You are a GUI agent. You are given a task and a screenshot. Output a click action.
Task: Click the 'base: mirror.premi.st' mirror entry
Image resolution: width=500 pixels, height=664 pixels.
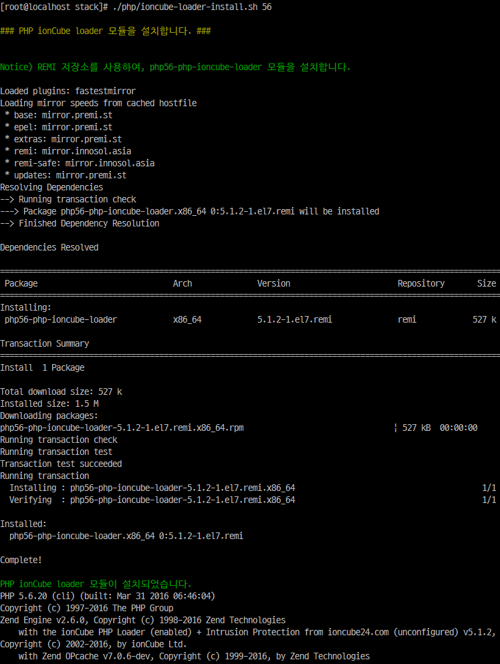[63, 115]
